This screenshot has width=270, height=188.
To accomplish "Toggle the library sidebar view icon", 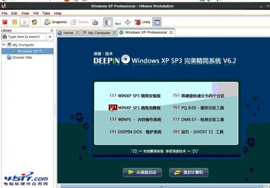I will point(108,22).
